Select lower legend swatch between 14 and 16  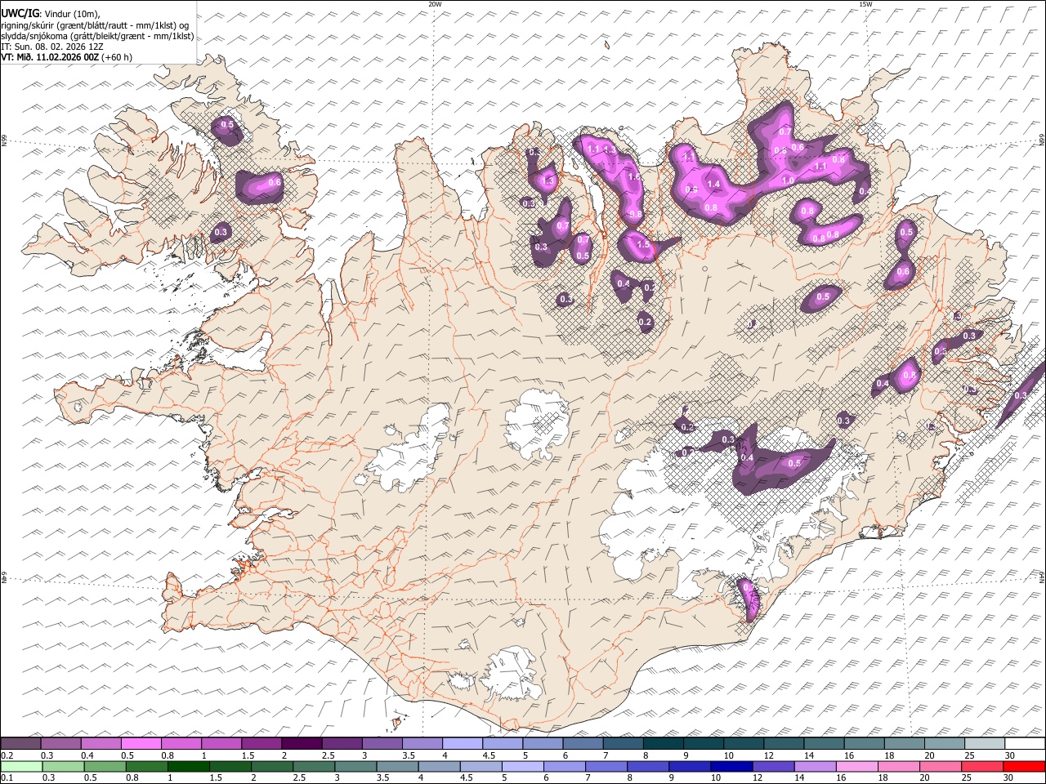pyautogui.click(x=815, y=766)
